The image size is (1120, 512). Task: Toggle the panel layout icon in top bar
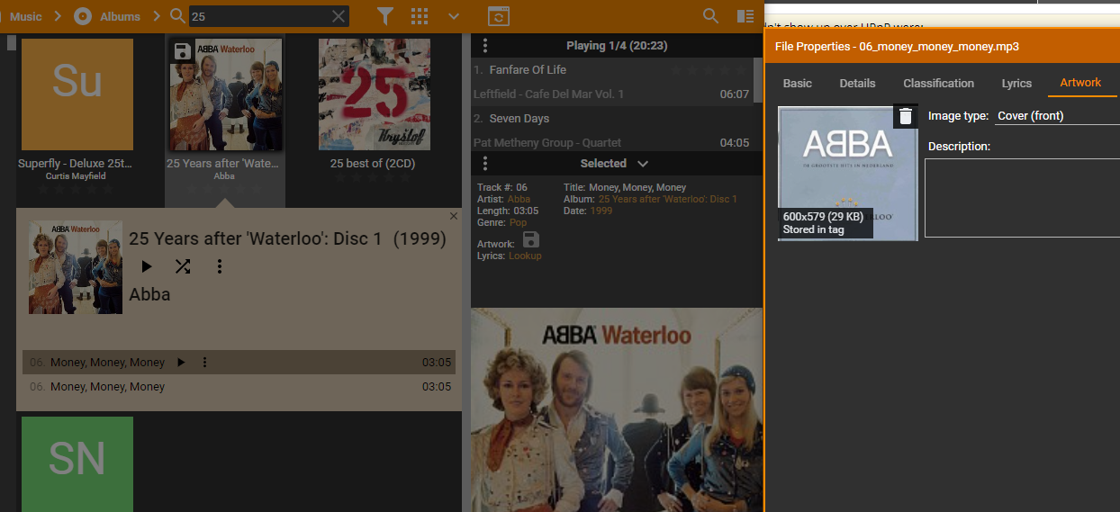[745, 16]
